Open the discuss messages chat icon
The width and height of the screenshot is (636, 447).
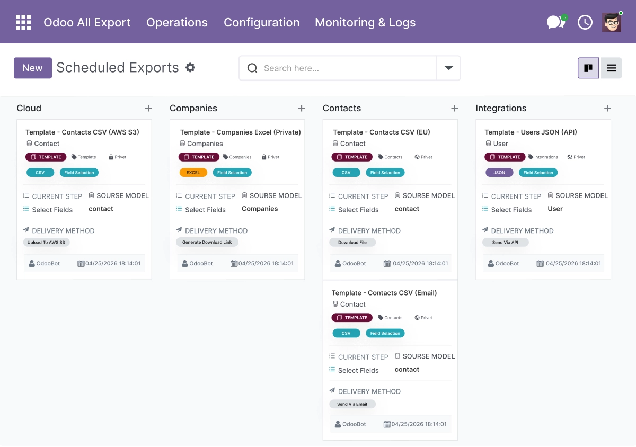pyautogui.click(x=555, y=22)
